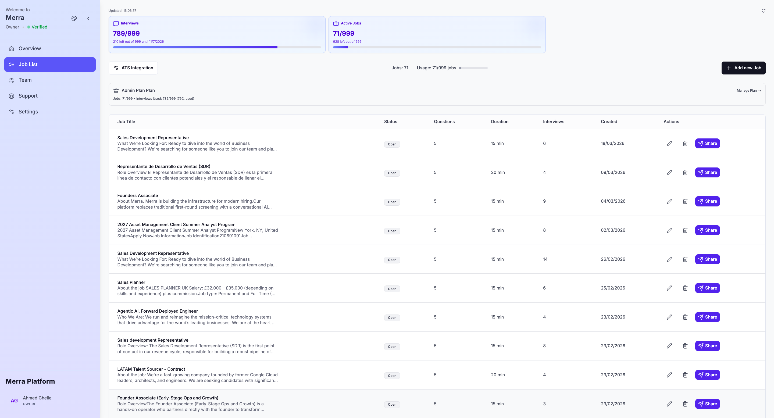Open the Overview page
Screen dimensions: 774x418
pyautogui.click(x=30, y=49)
